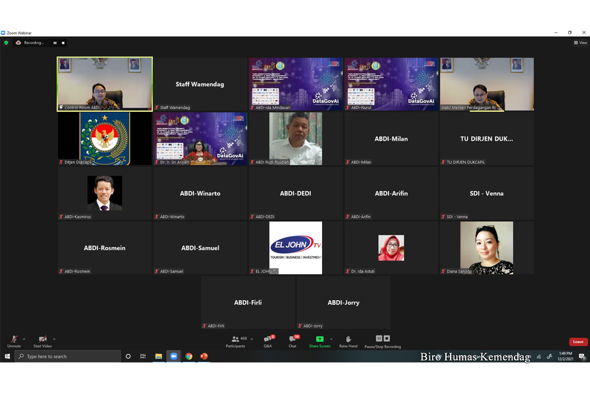Open PowerPoint from the Windows taskbar
This screenshot has width=590, height=393.
point(203,357)
